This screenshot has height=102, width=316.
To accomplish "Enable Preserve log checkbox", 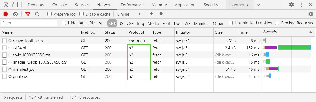I will pyautogui.click(x=49, y=14).
